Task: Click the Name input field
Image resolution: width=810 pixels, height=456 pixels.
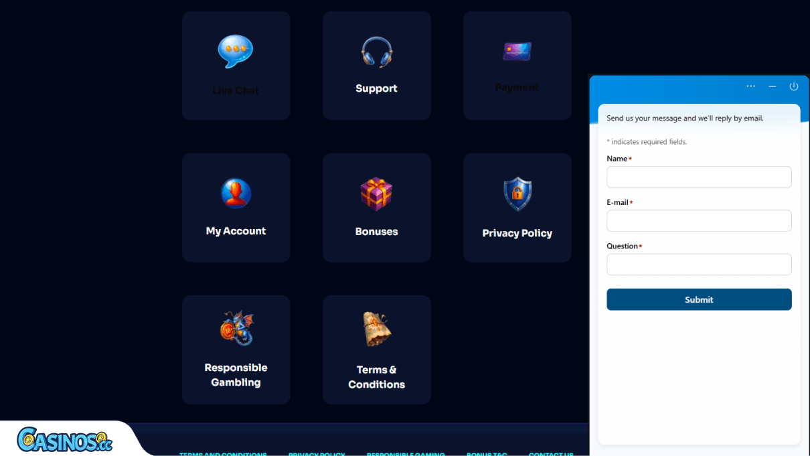Action: click(x=699, y=177)
